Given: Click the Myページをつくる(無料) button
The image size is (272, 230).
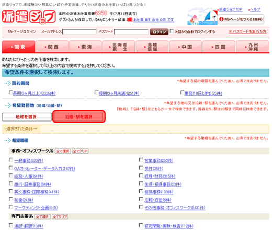Looking at the screenshot, I should (241, 19).
